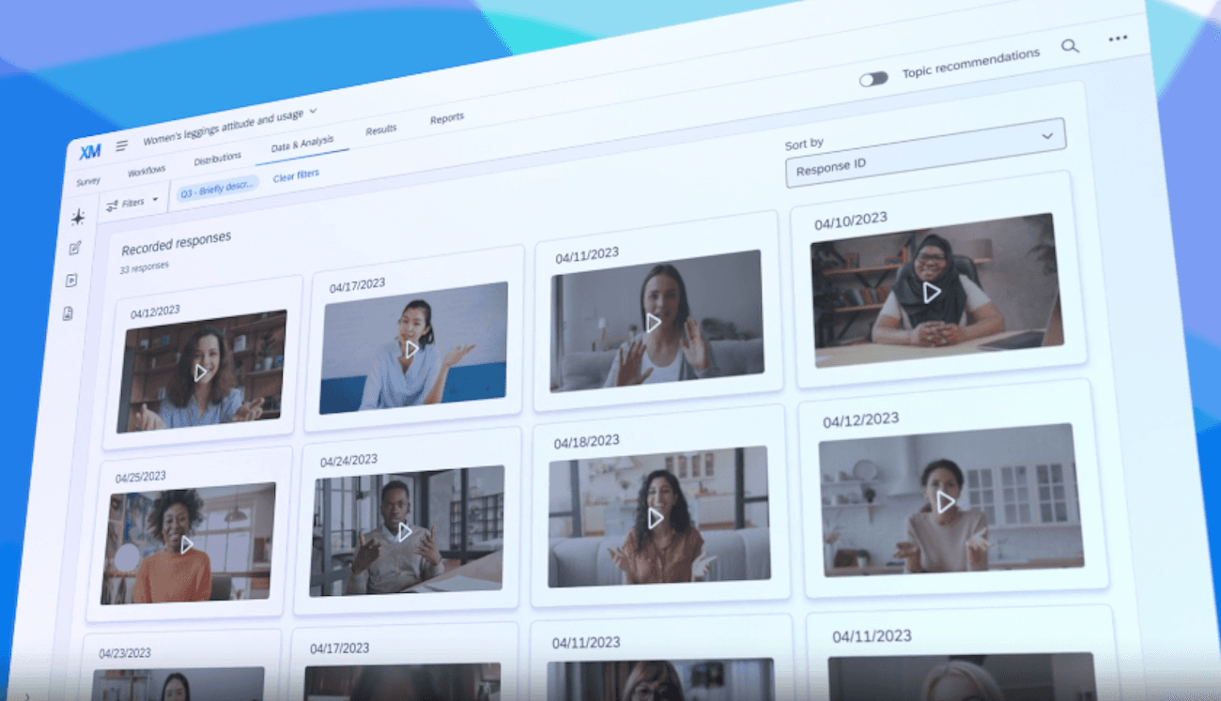Play the 04/24/2023 recorded response video
This screenshot has width=1221, height=701.
pos(405,531)
